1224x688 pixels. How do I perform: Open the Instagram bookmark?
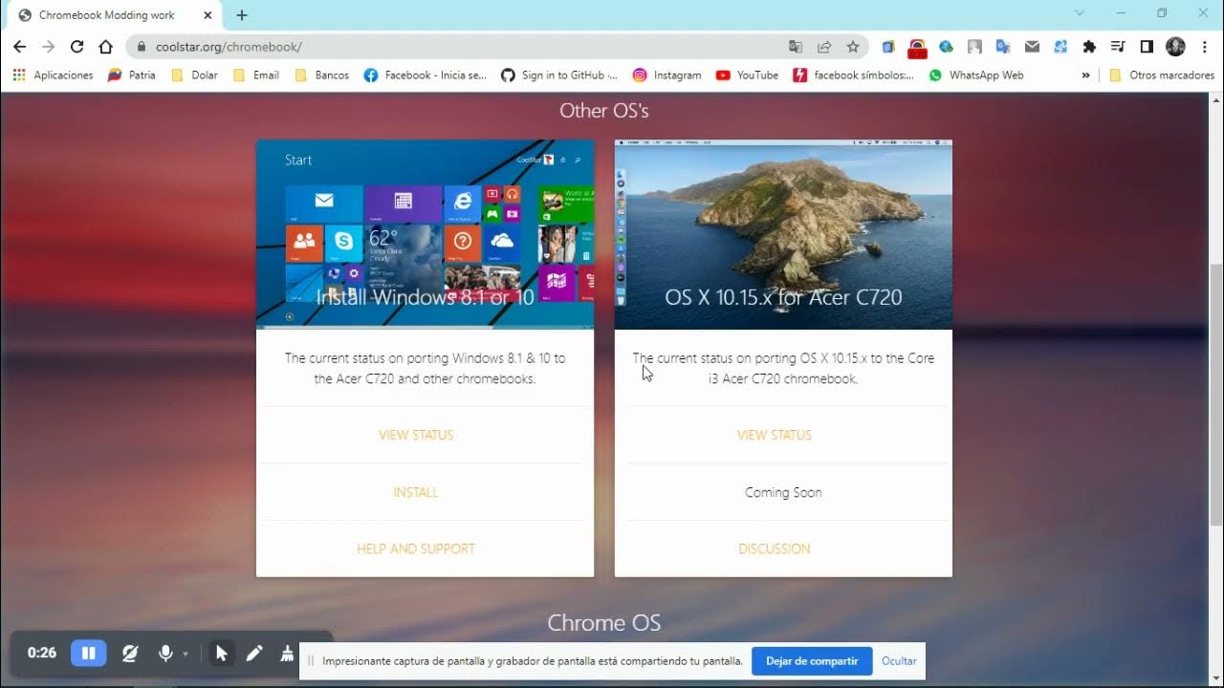667,75
